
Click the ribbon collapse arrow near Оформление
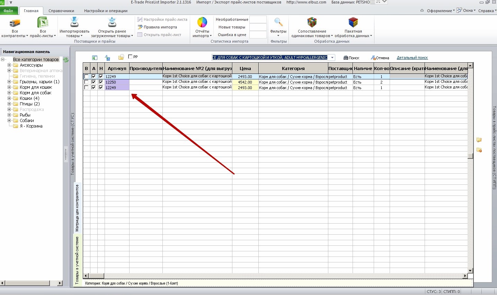point(422,10)
